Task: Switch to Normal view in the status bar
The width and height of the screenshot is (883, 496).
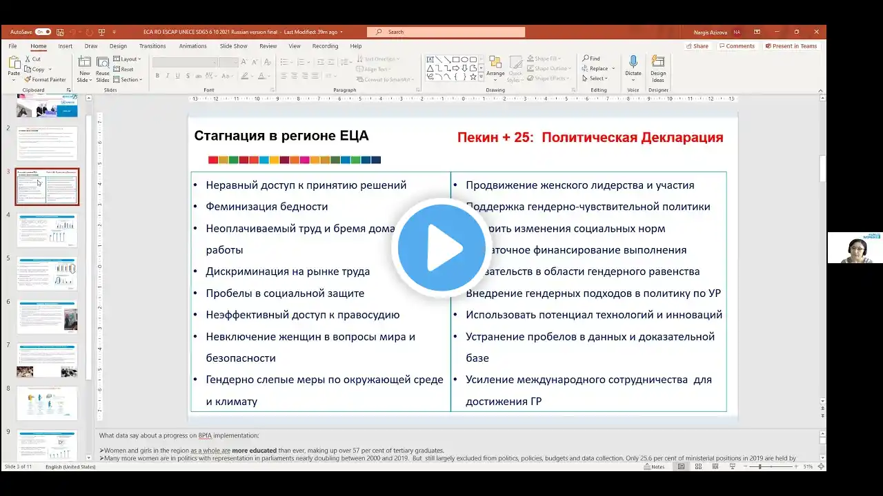Action: (x=681, y=466)
